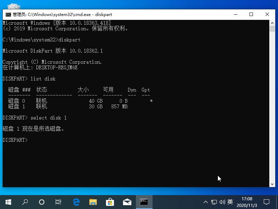The height and width of the screenshot is (209, 278).
Task: Open the volume control in system tray
Action: [222, 202]
